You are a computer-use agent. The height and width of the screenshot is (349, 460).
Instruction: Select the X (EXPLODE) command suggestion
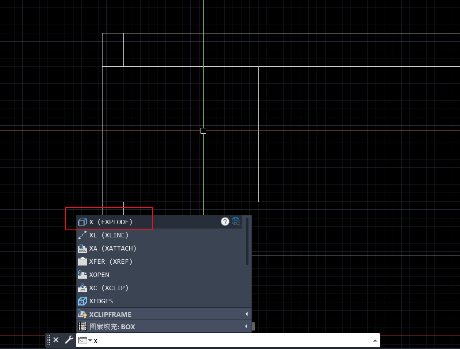point(110,222)
